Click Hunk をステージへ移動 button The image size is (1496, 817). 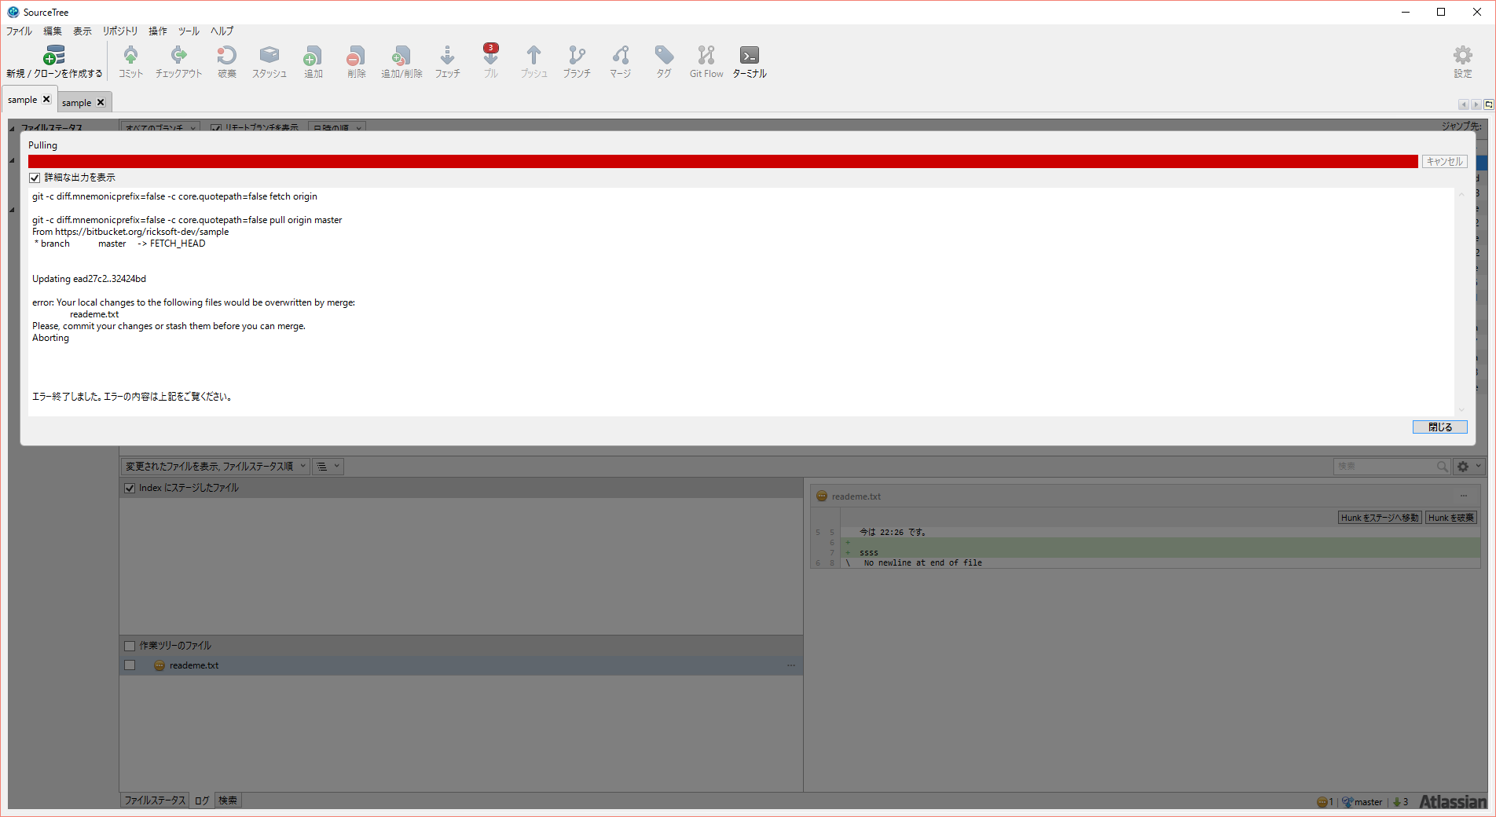click(x=1380, y=518)
